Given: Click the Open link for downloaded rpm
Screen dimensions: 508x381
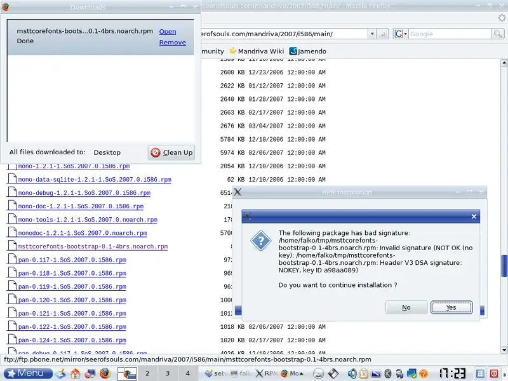Looking at the screenshot, I should [x=168, y=31].
